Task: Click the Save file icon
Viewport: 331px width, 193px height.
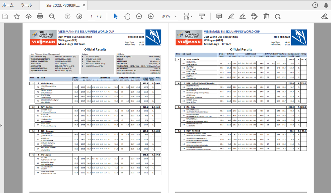Action: coord(5,16)
